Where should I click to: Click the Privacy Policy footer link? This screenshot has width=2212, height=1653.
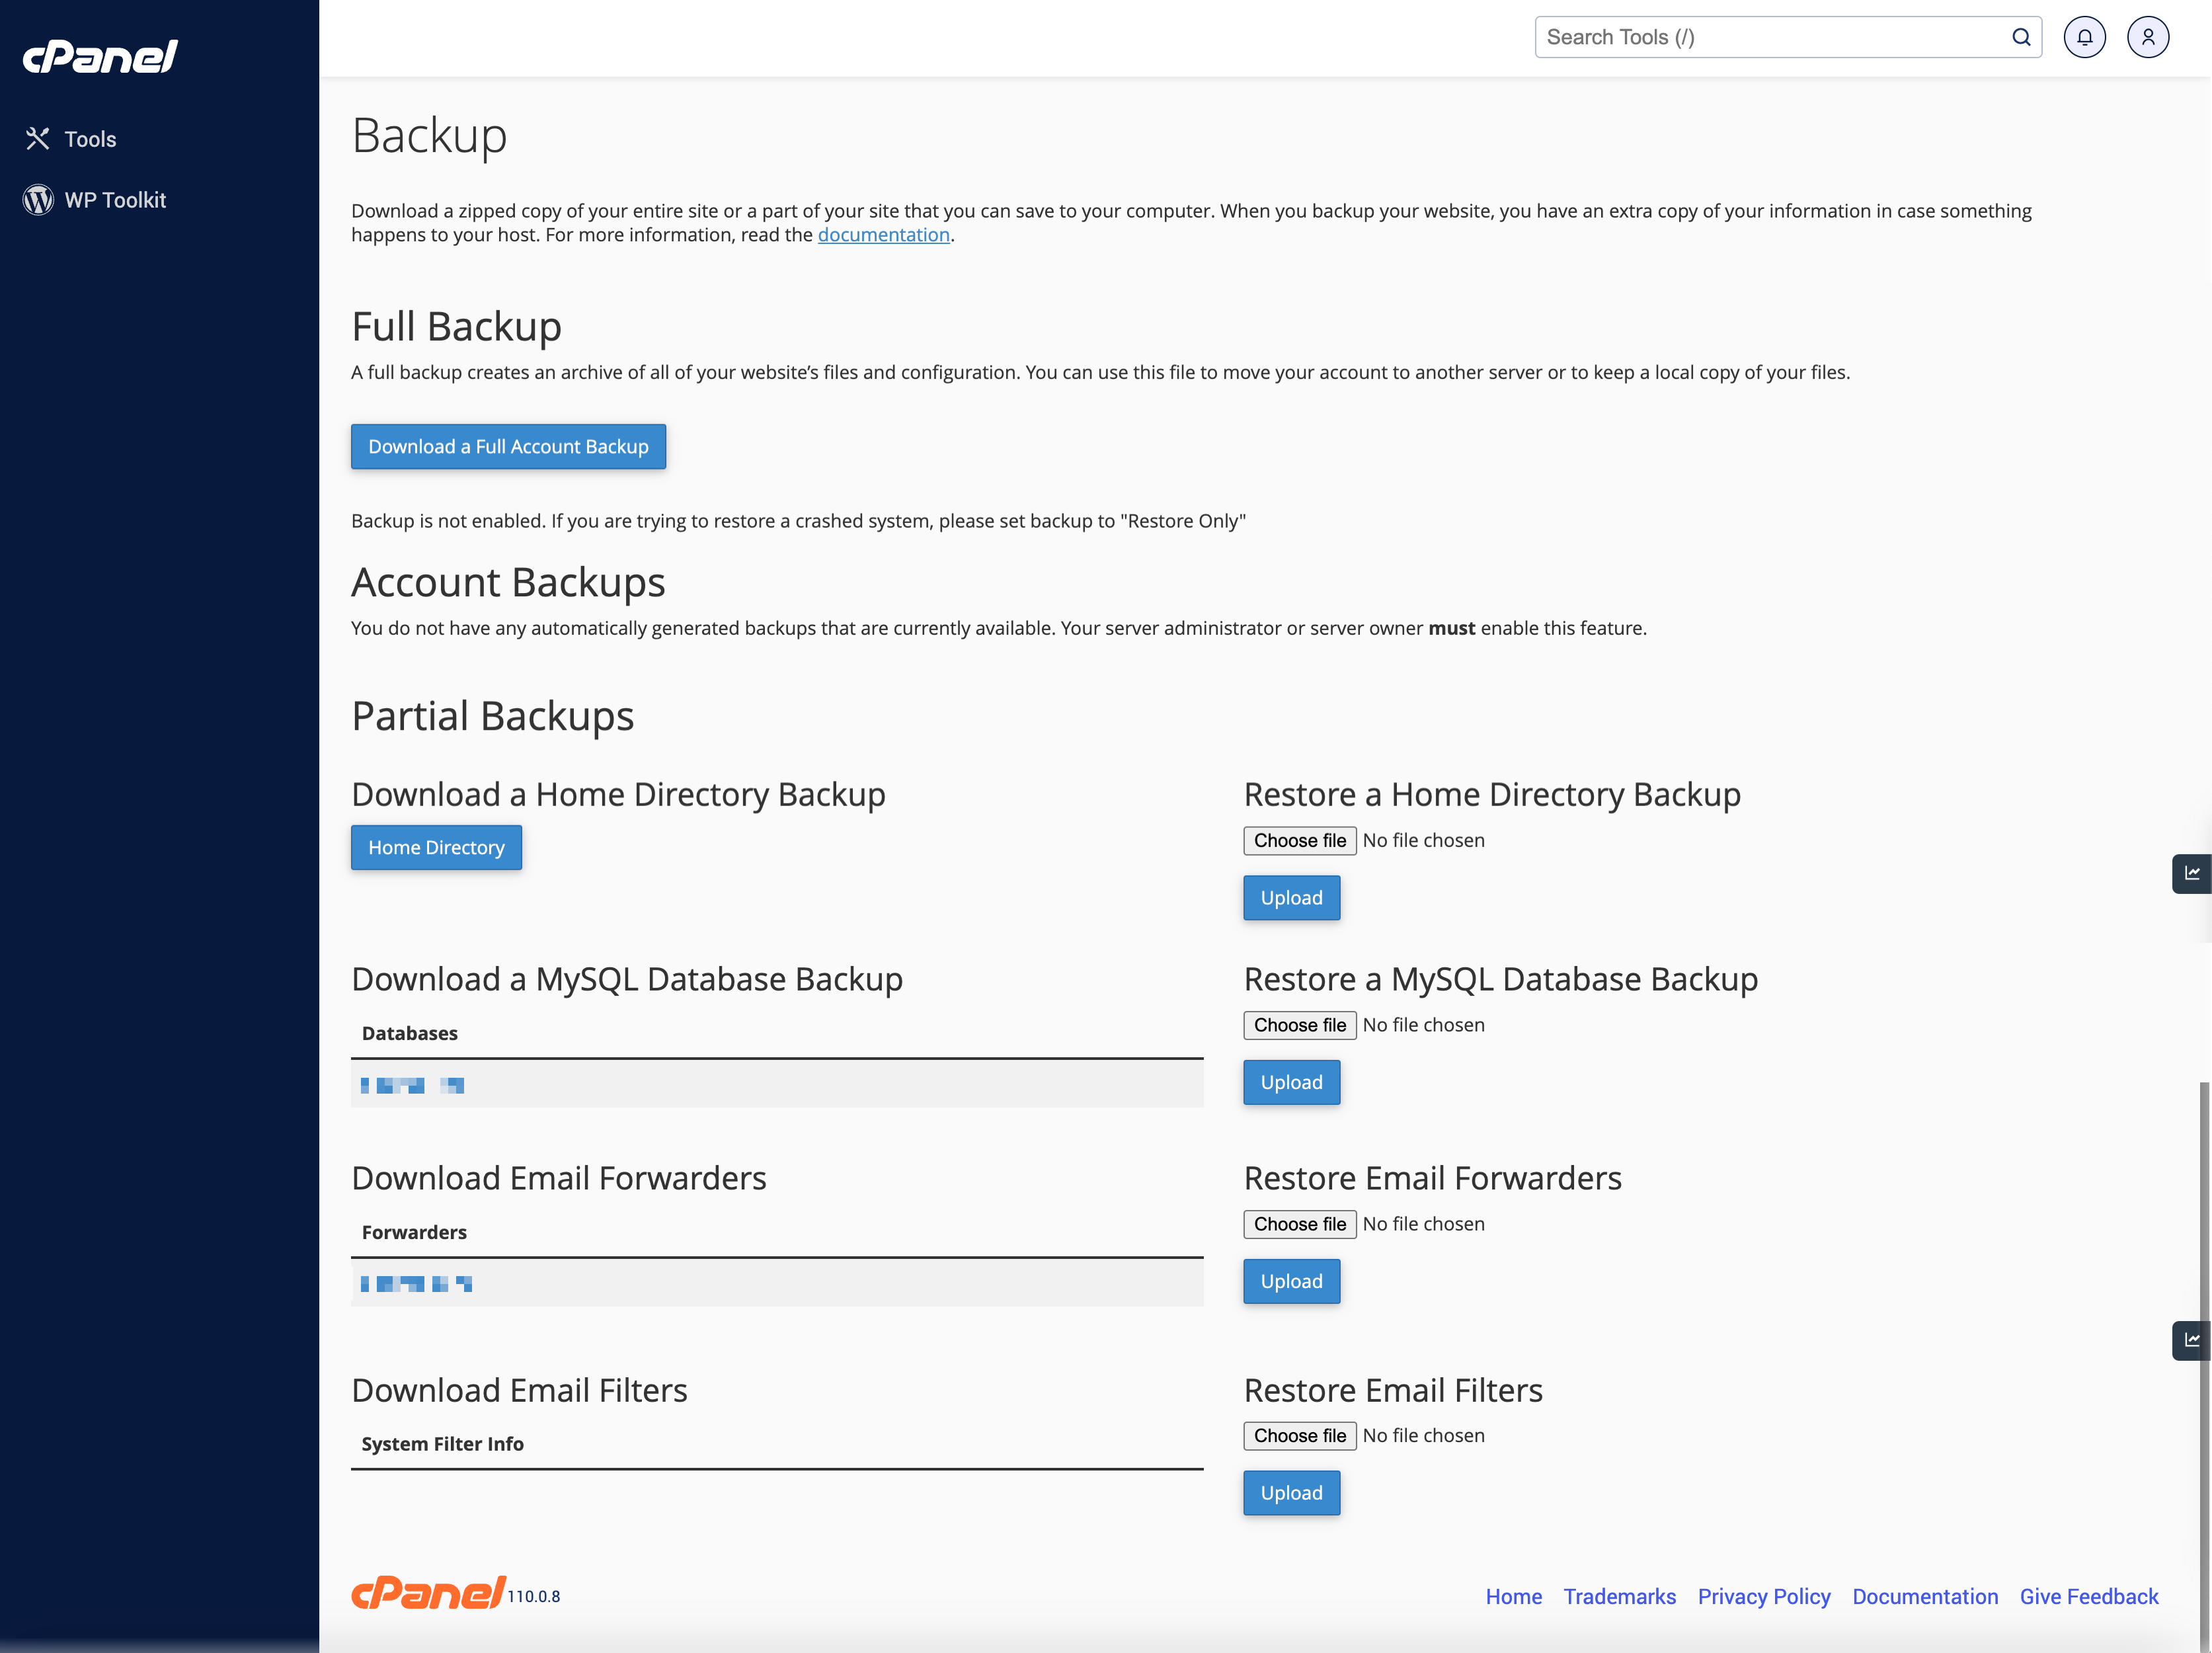point(1764,1595)
